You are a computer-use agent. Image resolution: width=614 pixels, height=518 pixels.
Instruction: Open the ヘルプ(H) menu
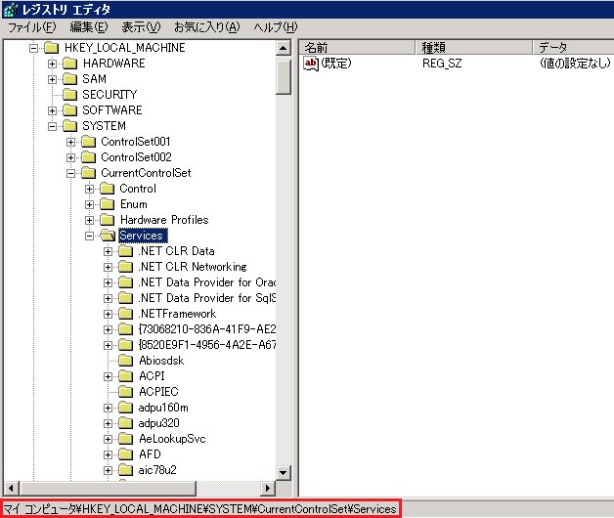[x=276, y=27]
